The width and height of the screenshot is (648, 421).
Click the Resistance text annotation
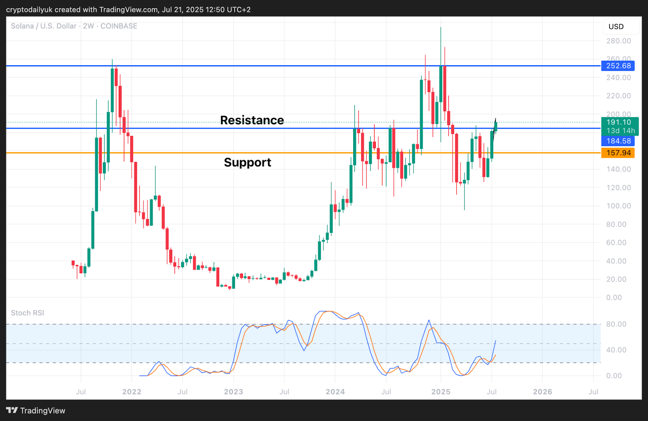tap(252, 120)
